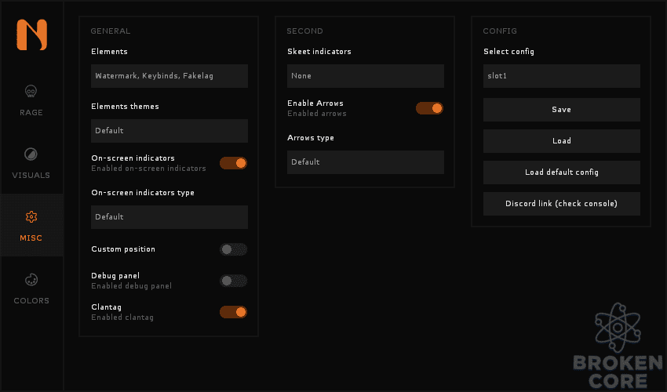Open the VISUALS tab label
This screenshot has width=667, height=392.
[x=31, y=175]
